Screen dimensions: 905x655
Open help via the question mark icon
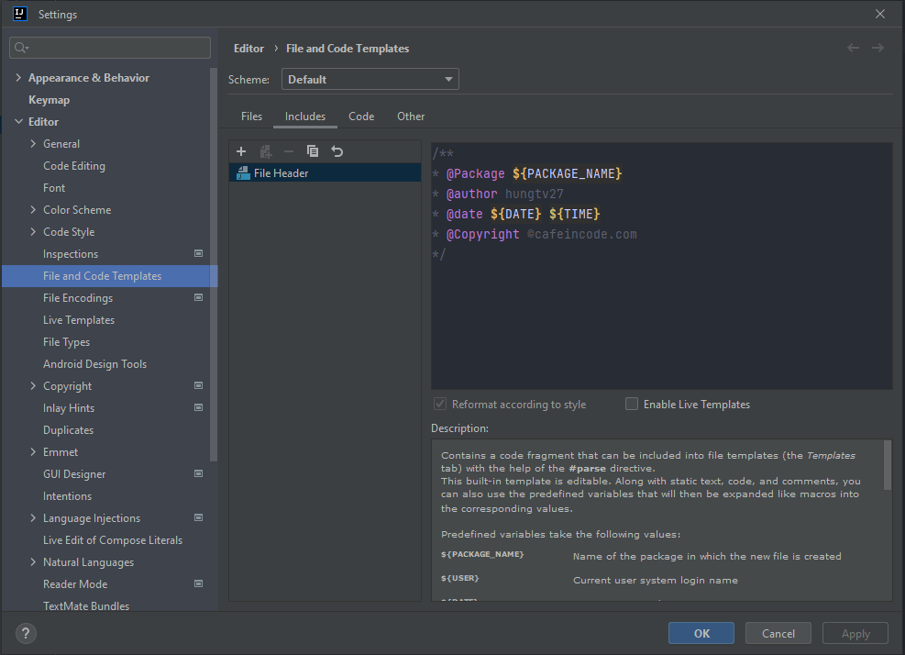click(25, 633)
